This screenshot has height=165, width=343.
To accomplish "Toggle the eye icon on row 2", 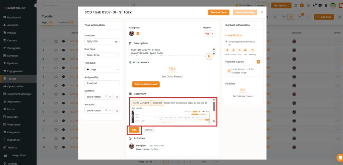I will [x=56, y=50].
